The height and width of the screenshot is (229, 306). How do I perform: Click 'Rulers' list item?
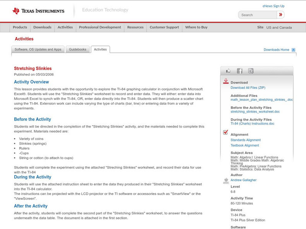click(x=24, y=148)
